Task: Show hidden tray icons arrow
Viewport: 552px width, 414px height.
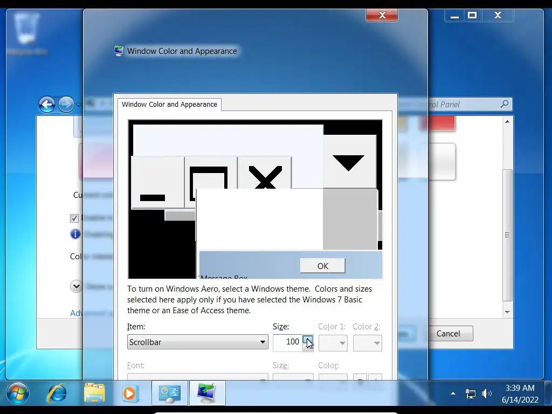Action: tap(453, 393)
